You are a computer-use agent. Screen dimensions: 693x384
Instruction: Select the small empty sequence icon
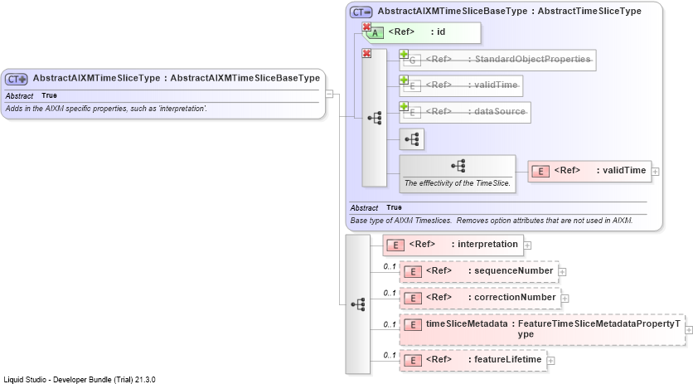(411, 139)
